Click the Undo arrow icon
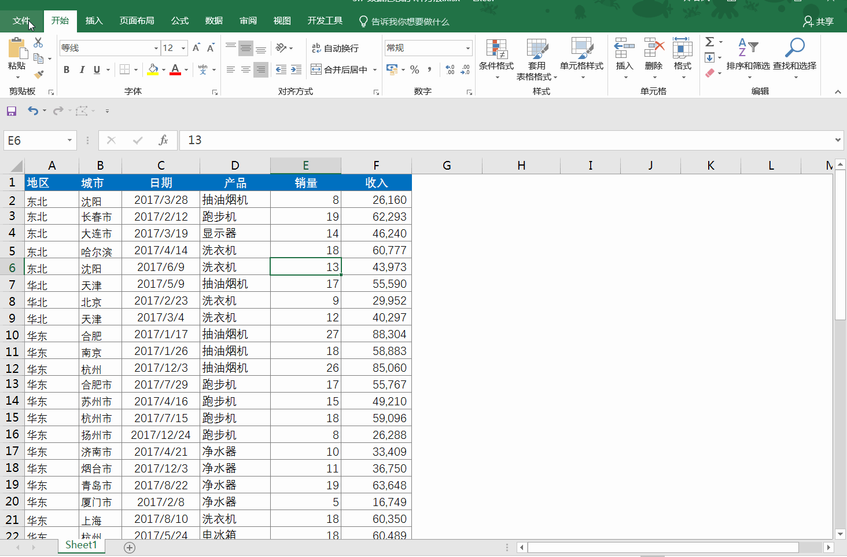The image size is (847, 557). [33, 111]
